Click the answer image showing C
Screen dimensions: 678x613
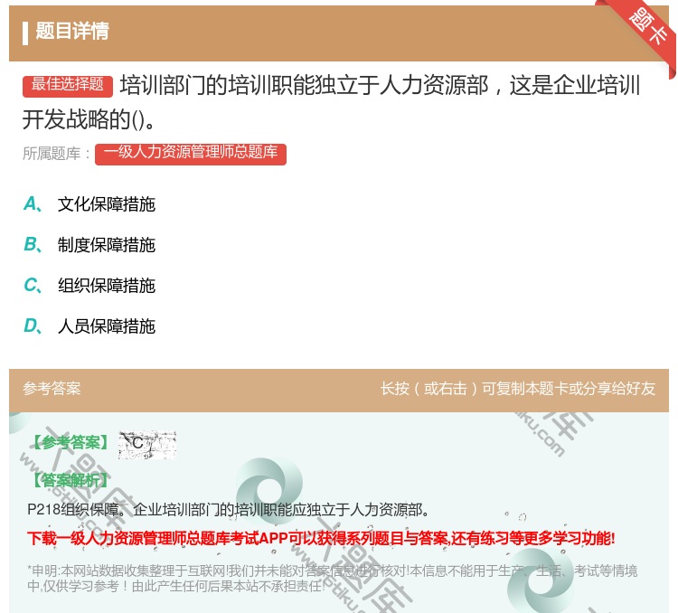tap(147, 444)
